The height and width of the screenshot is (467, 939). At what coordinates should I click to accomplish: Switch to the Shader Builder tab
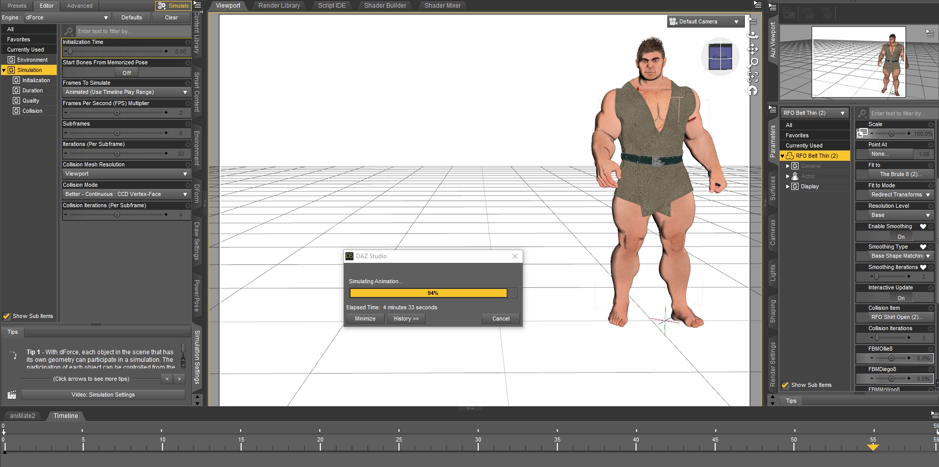385,6
